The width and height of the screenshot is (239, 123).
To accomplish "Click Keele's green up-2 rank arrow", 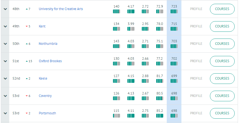I will [x=27, y=78].
